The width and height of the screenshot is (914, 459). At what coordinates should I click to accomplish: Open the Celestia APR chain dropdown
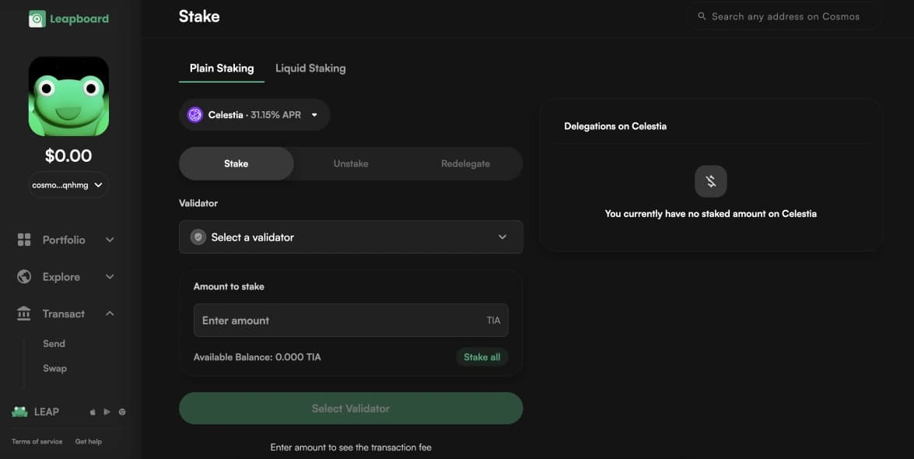point(254,114)
